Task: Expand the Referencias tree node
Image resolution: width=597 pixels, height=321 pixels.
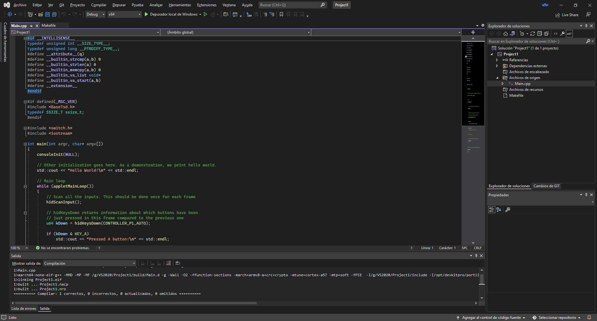Action: pos(497,60)
